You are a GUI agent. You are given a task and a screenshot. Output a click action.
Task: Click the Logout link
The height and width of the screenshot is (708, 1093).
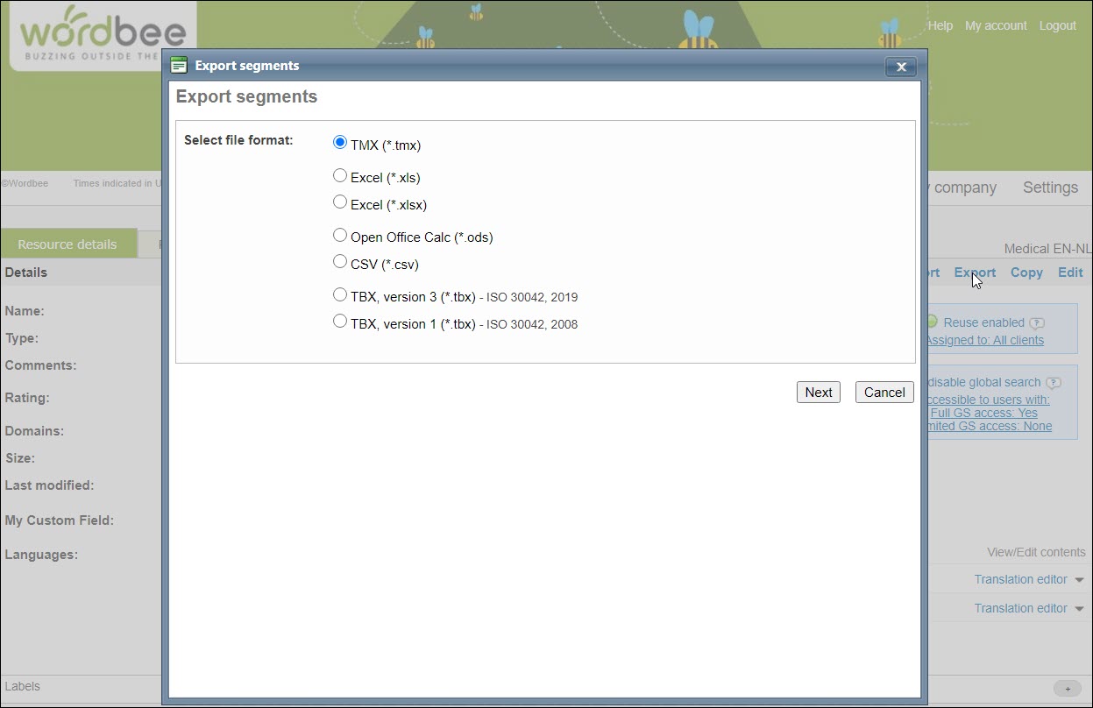1057,25
